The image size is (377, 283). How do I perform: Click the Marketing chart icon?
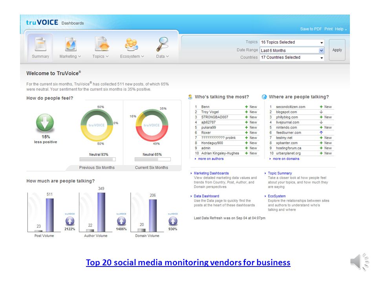(x=71, y=44)
